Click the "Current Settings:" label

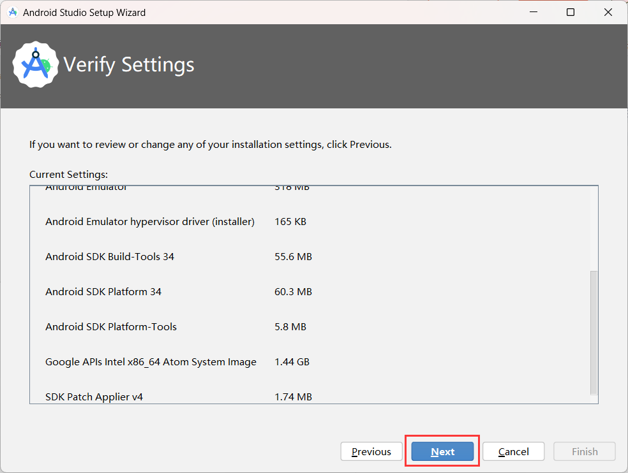click(x=68, y=175)
